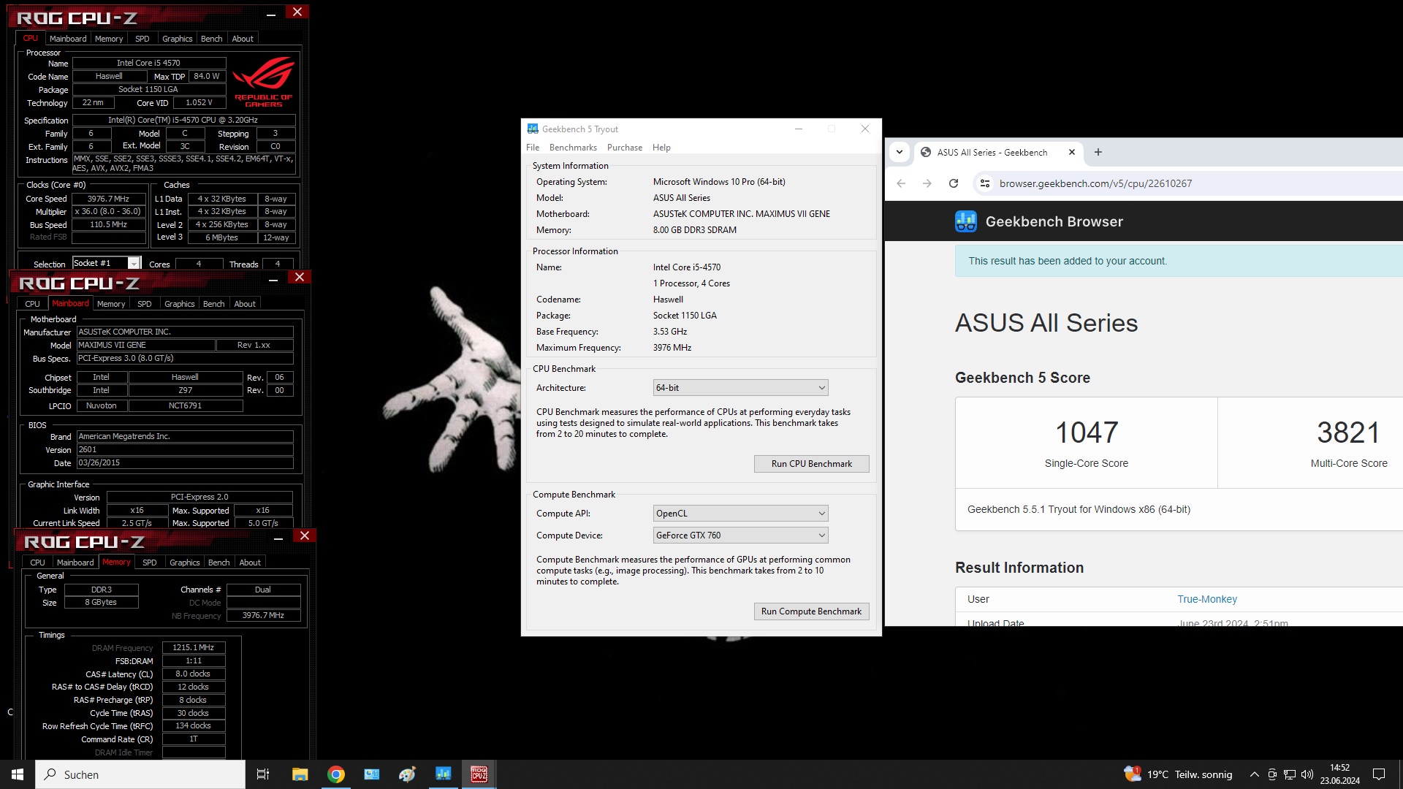Open SPD tab in middle CPU-Z window
This screenshot has height=789, width=1403.
click(145, 304)
